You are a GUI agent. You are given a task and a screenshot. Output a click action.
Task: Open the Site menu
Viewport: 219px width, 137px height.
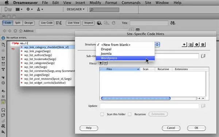tap(148, 3)
